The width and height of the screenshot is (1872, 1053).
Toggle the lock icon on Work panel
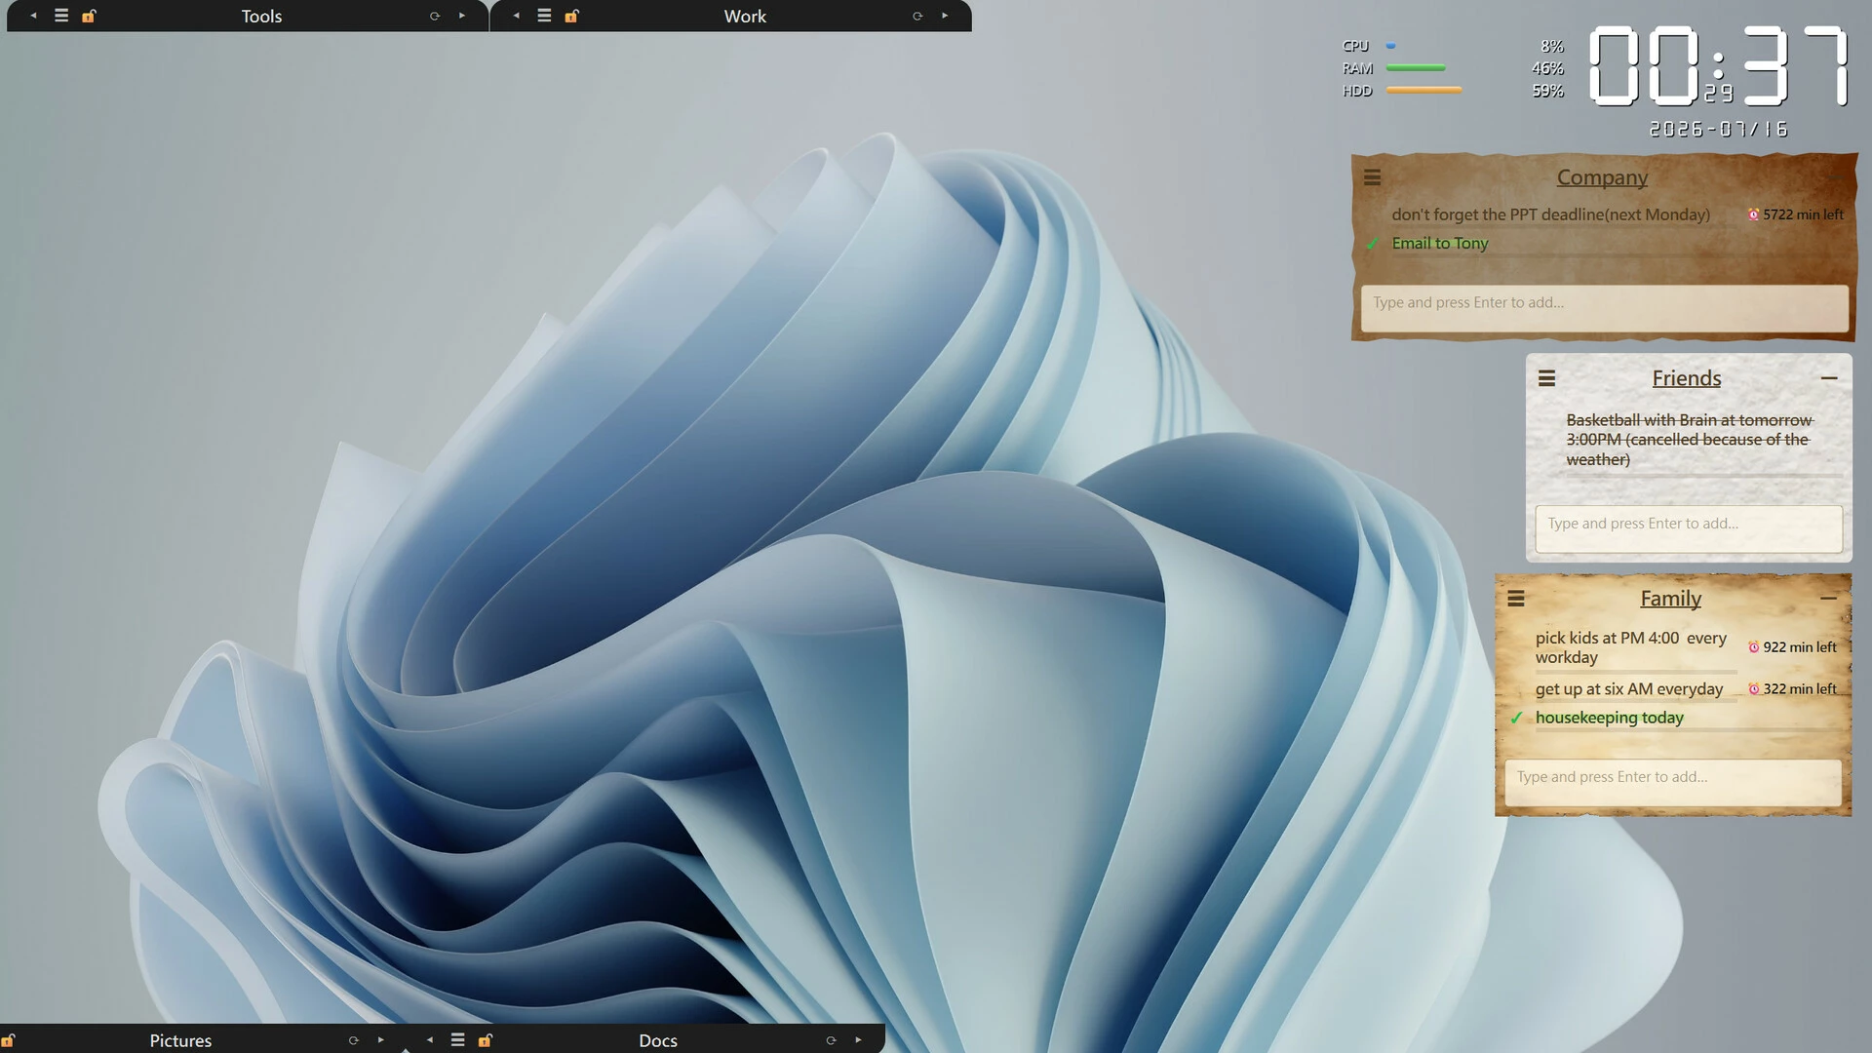click(572, 16)
